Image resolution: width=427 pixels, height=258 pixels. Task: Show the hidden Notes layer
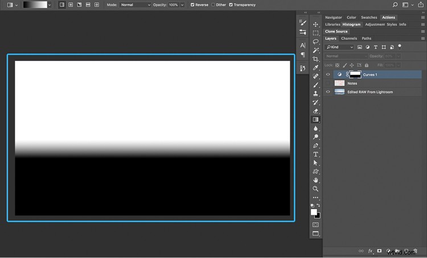click(x=327, y=83)
